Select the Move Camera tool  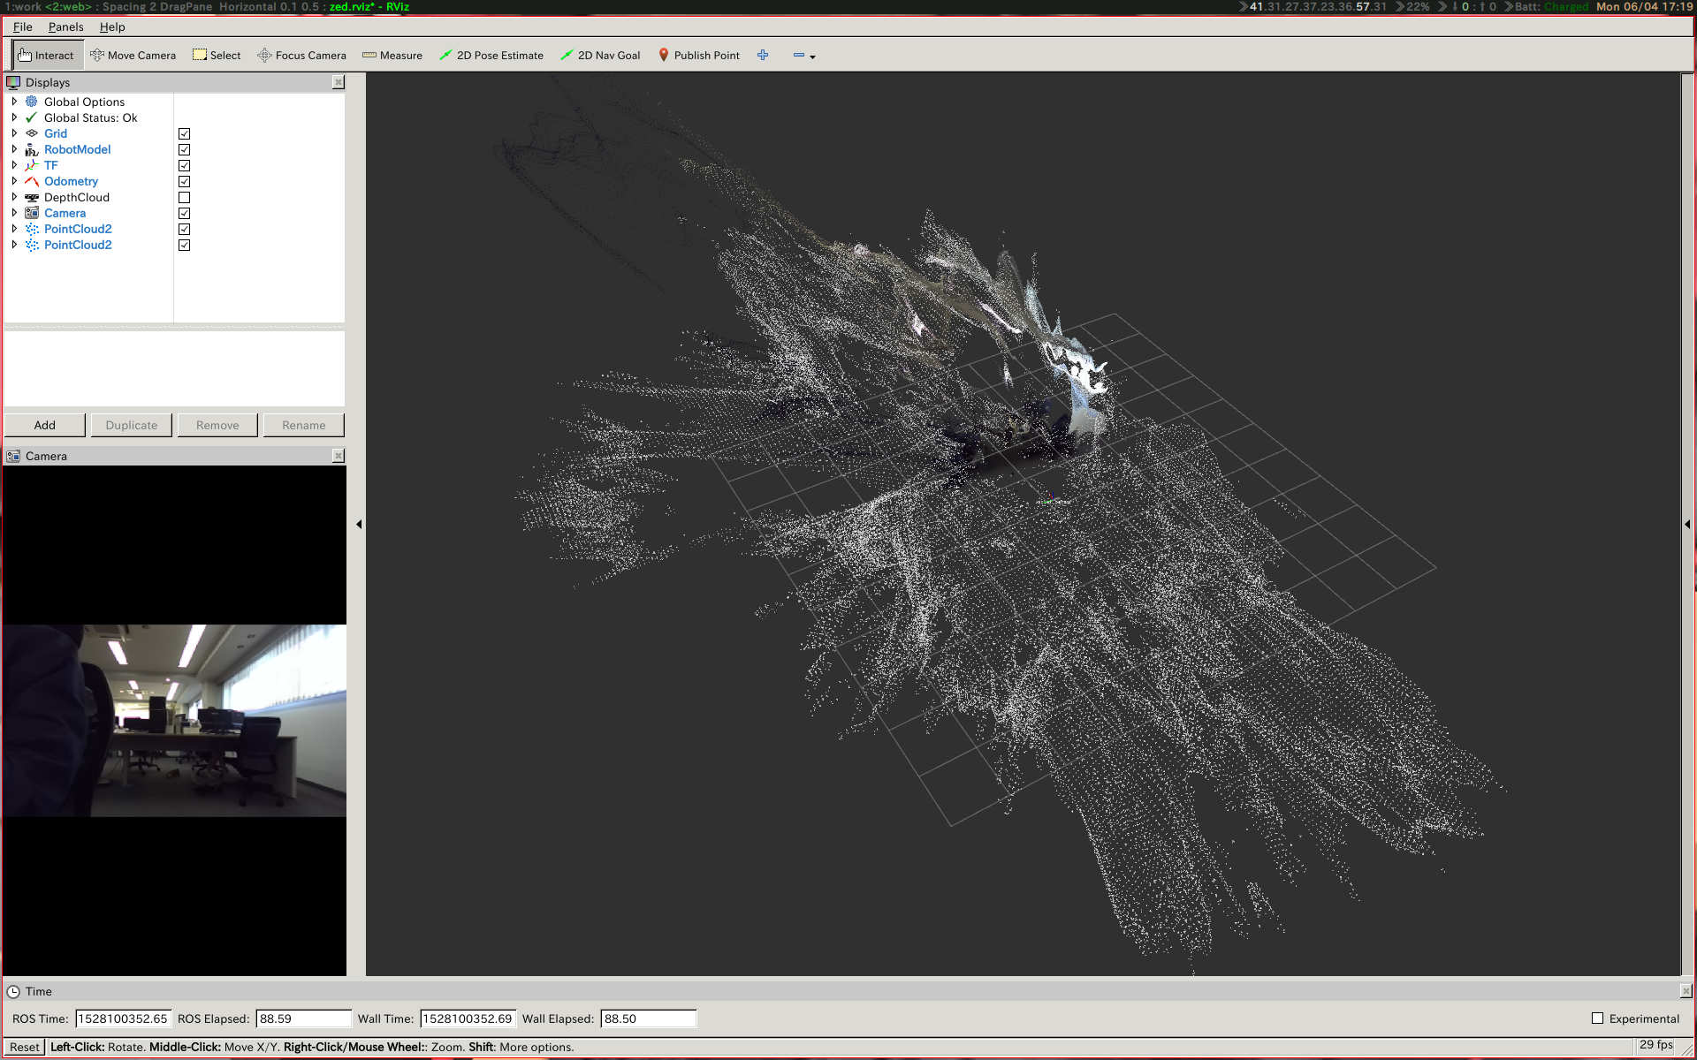point(133,55)
